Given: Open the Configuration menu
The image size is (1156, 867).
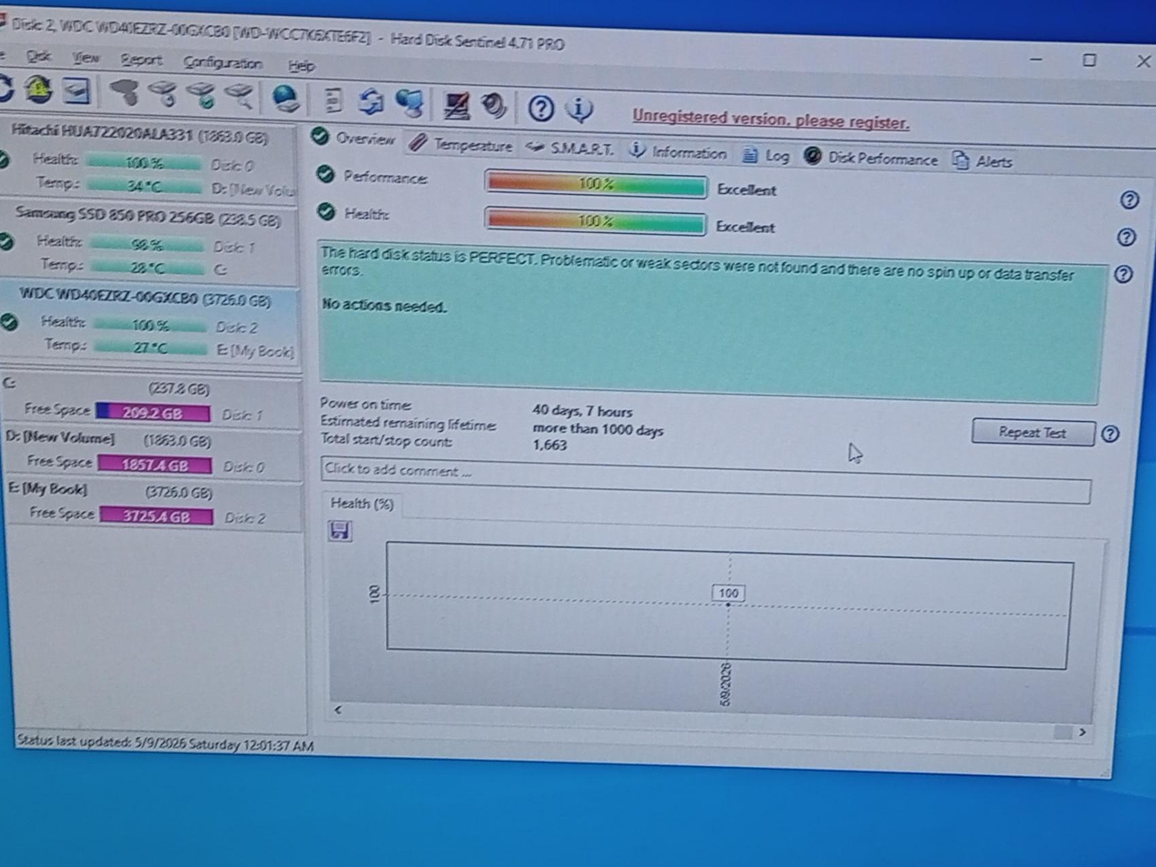Looking at the screenshot, I should [223, 63].
